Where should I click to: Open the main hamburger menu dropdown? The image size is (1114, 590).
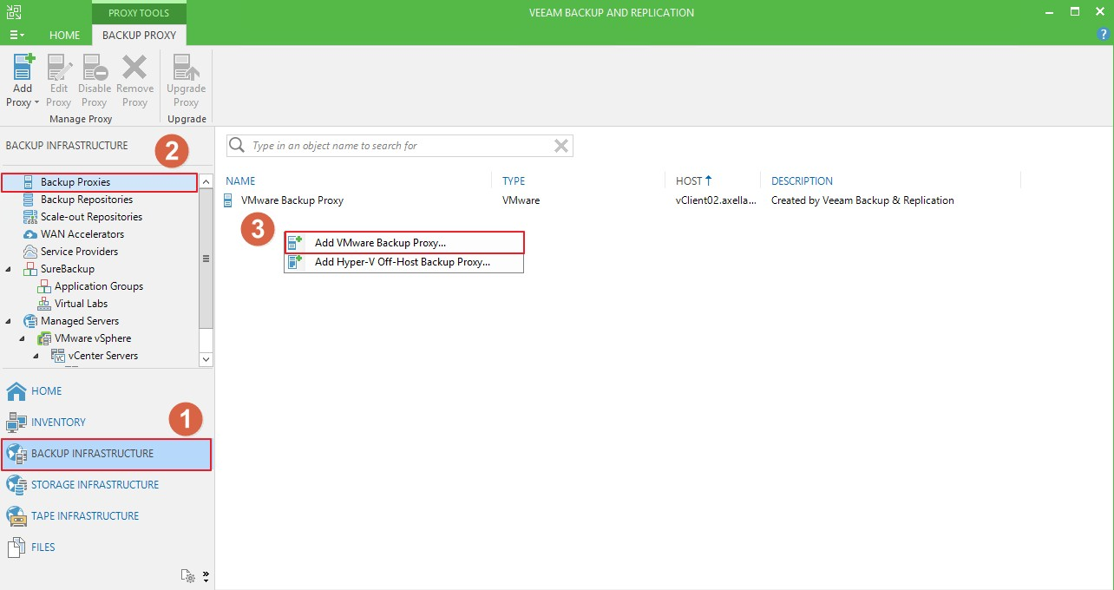pyautogui.click(x=16, y=35)
